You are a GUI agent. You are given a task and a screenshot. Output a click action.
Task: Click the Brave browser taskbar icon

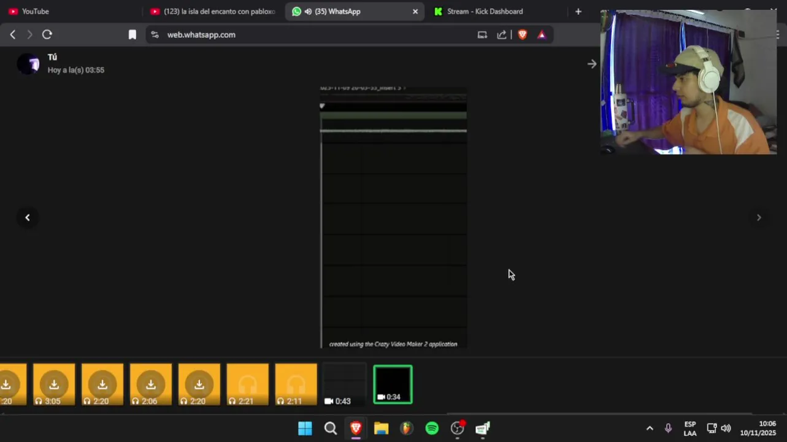(x=356, y=428)
